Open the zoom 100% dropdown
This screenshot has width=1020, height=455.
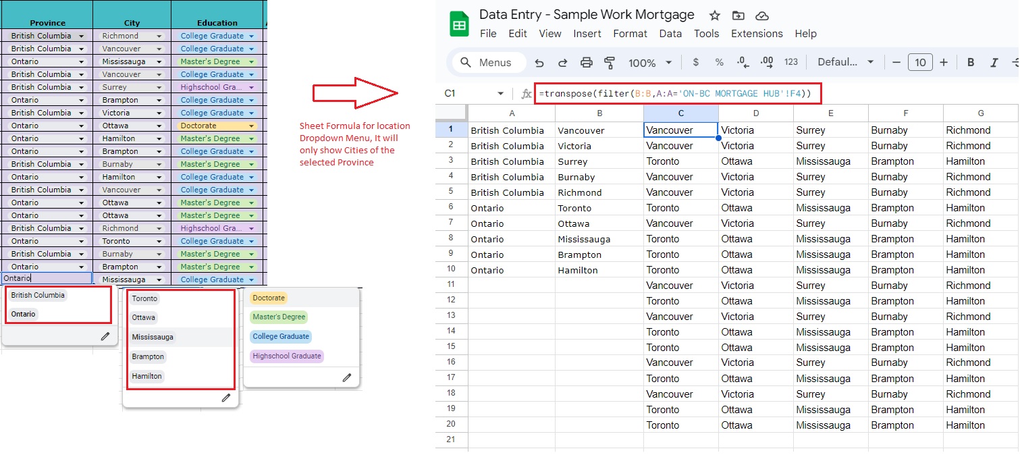click(x=650, y=63)
